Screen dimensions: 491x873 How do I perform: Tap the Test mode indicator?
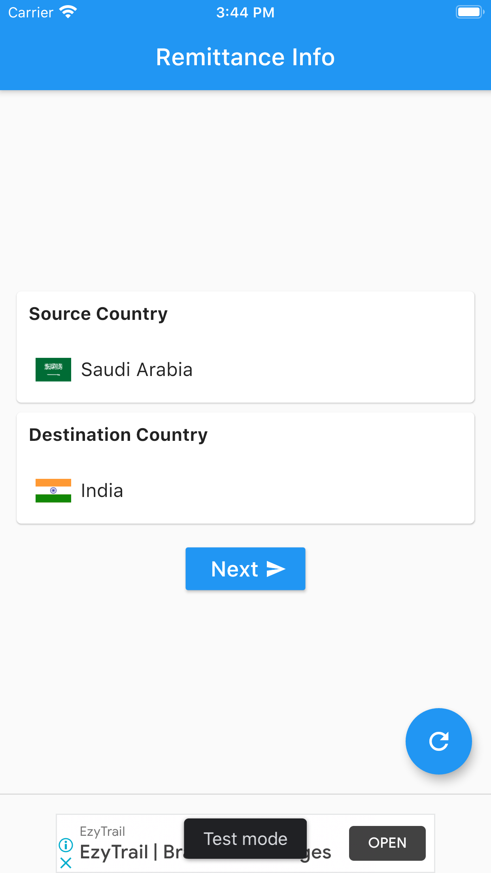click(x=245, y=838)
